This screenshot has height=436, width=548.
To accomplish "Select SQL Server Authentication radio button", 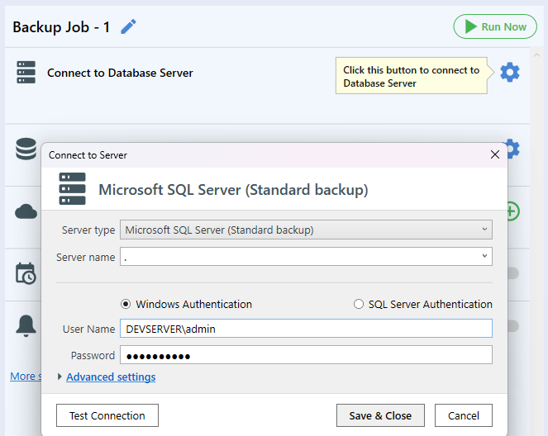I will (x=359, y=304).
